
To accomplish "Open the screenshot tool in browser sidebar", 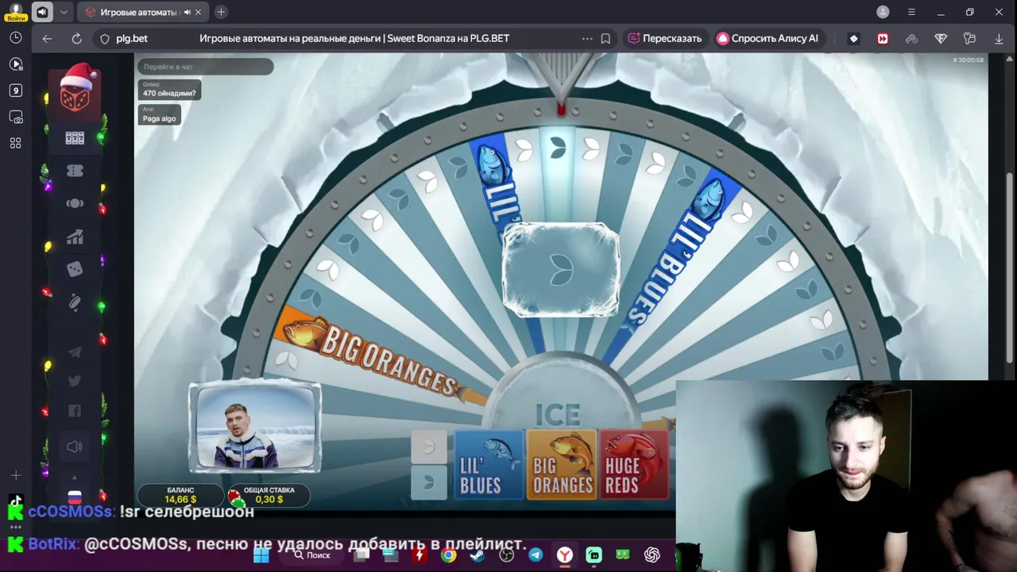I will (15, 117).
